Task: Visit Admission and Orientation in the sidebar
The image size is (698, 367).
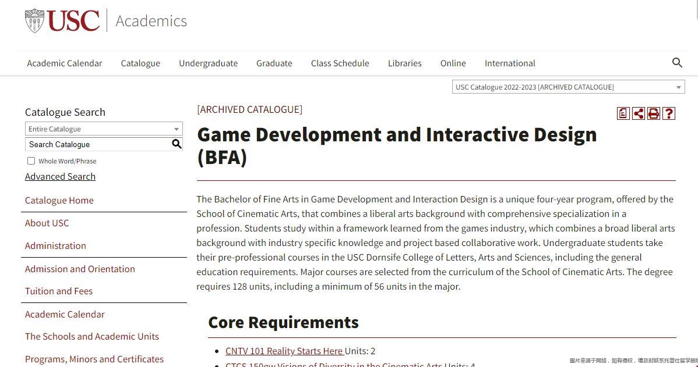Action: click(80, 269)
